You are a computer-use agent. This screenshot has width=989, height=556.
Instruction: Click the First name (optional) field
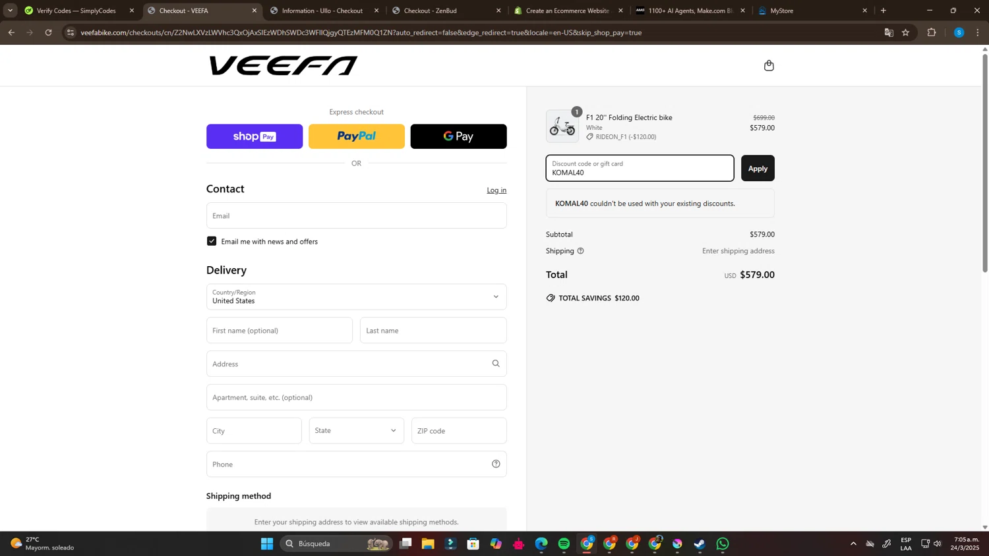tap(280, 330)
